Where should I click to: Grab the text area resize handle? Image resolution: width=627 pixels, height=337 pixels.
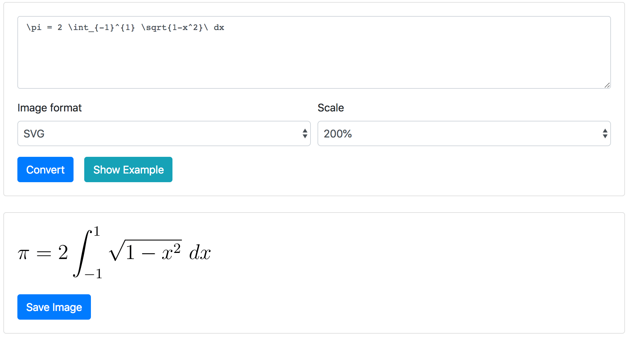click(x=607, y=85)
